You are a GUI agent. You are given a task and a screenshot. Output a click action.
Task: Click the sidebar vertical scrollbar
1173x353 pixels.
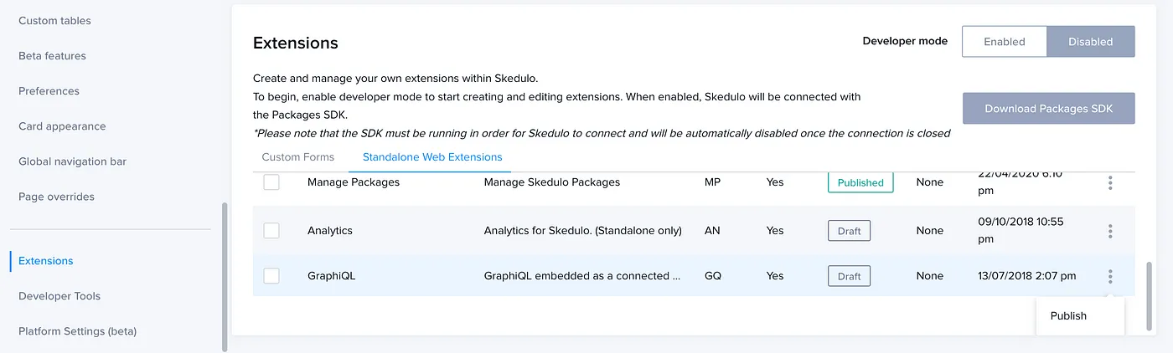point(224,276)
